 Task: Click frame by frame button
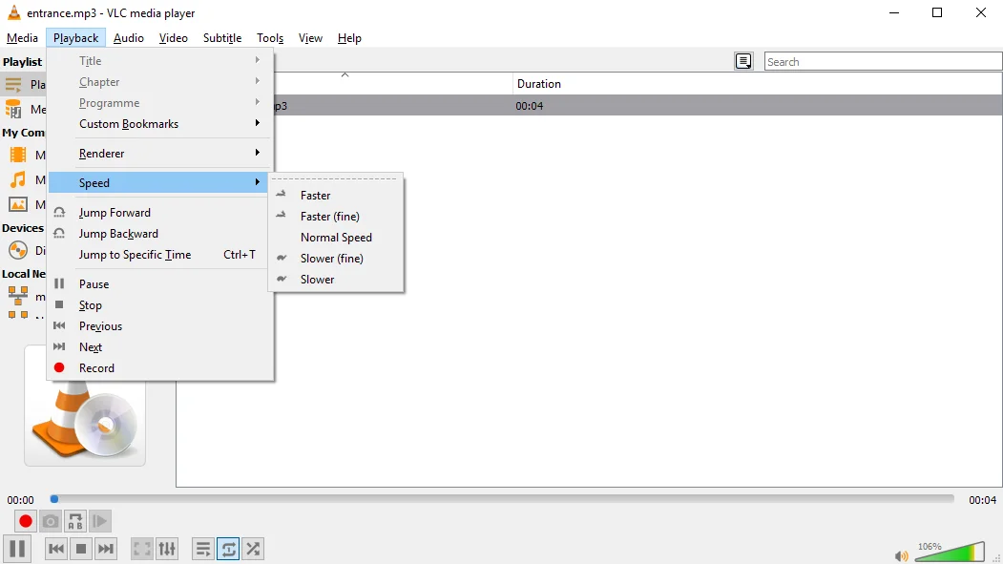click(x=100, y=521)
